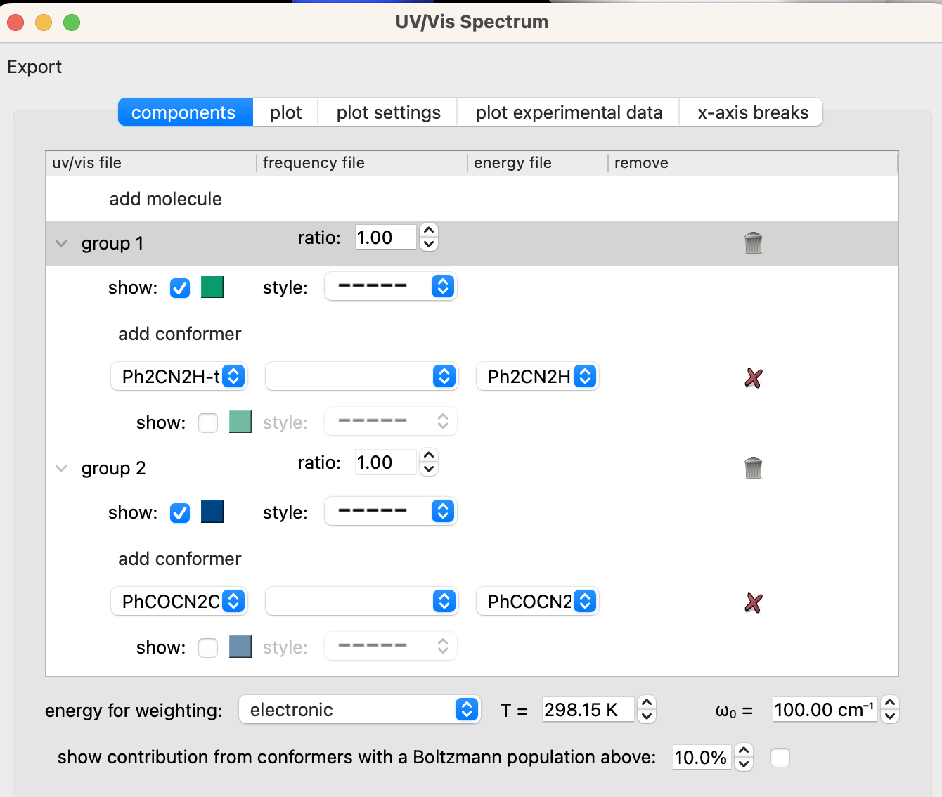Open the group 2 line style dropdown
Image resolution: width=942 pixels, height=797 pixels.
tap(391, 512)
